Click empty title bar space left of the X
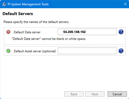The width and height of the screenshot is (129, 99). tap(86, 4)
